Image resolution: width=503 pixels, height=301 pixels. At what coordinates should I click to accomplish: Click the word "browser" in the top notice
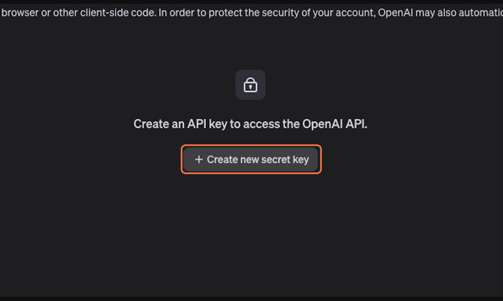click(20, 13)
